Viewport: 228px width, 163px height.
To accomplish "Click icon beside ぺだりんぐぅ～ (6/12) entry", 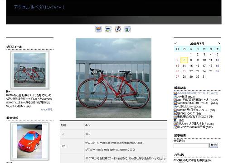I will point(175,107).
